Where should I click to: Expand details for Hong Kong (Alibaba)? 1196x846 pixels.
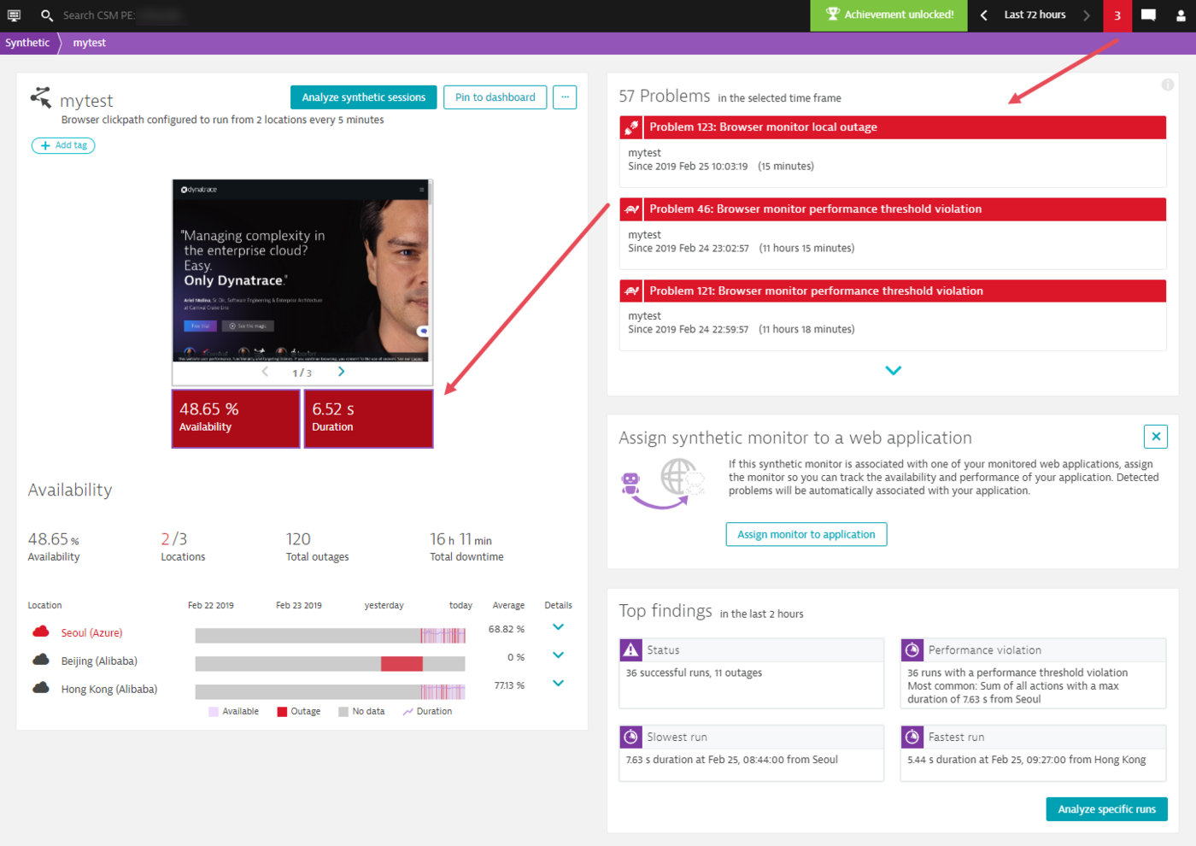(x=558, y=683)
